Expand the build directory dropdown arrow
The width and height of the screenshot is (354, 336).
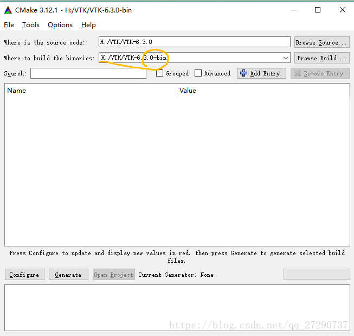[286, 58]
